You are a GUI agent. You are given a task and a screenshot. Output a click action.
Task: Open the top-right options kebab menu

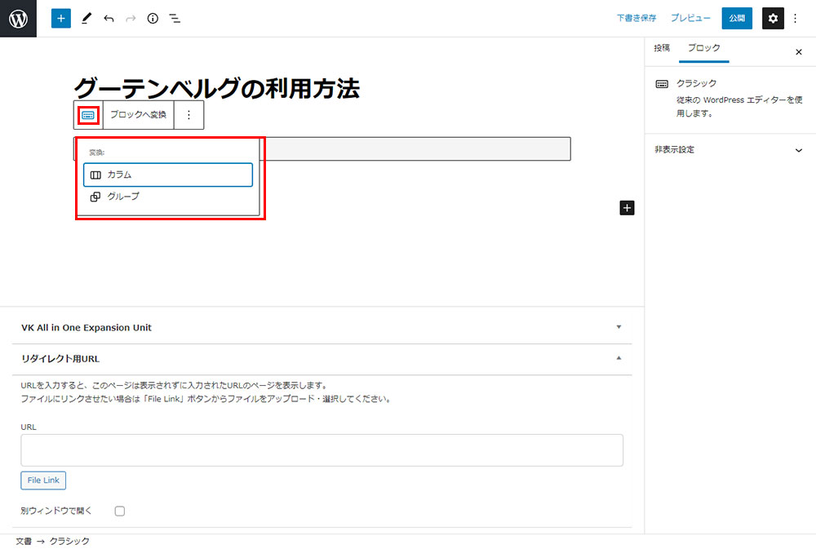796,18
